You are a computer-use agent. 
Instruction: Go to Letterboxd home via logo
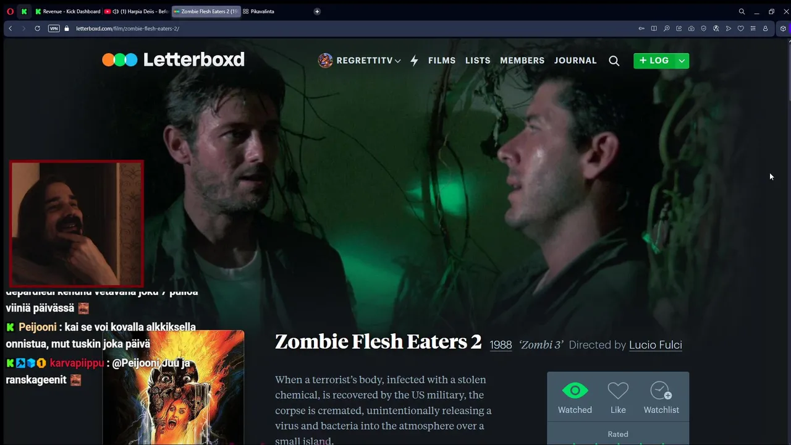point(174,59)
